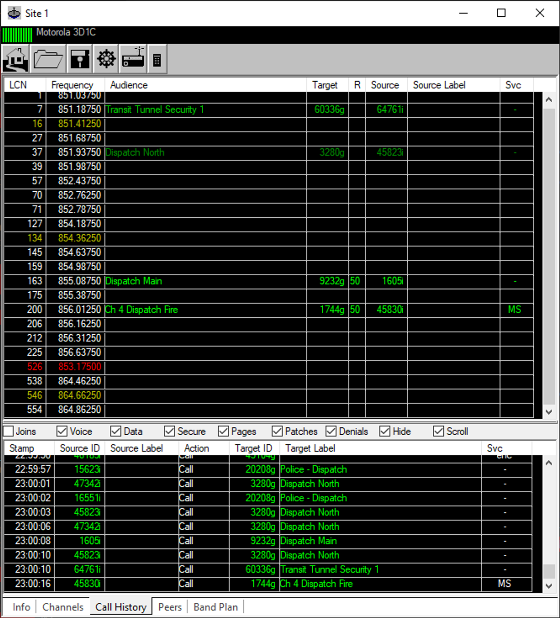The width and height of the screenshot is (560, 618).
Task: Click the home site toolbar icon
Action: click(16, 59)
